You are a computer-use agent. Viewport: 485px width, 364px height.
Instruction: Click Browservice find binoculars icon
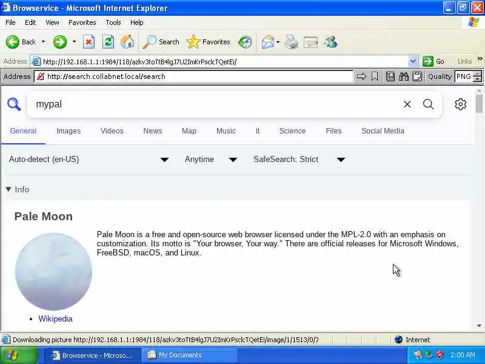[x=404, y=76]
